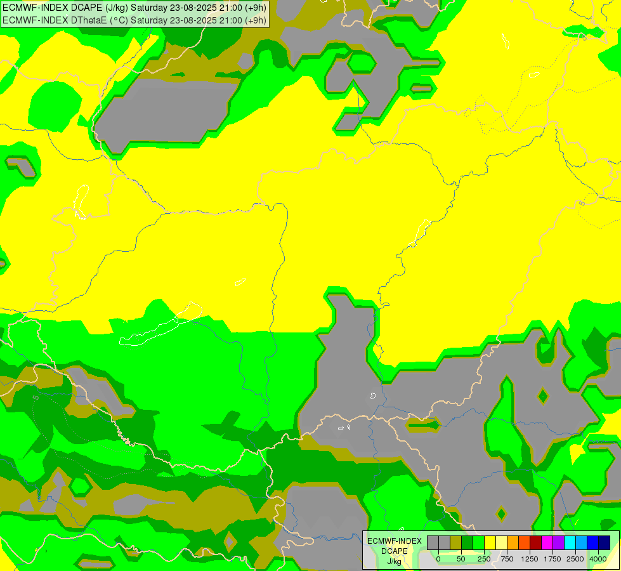
Task: Click the legend tick label "4000"
Action: pos(598,559)
